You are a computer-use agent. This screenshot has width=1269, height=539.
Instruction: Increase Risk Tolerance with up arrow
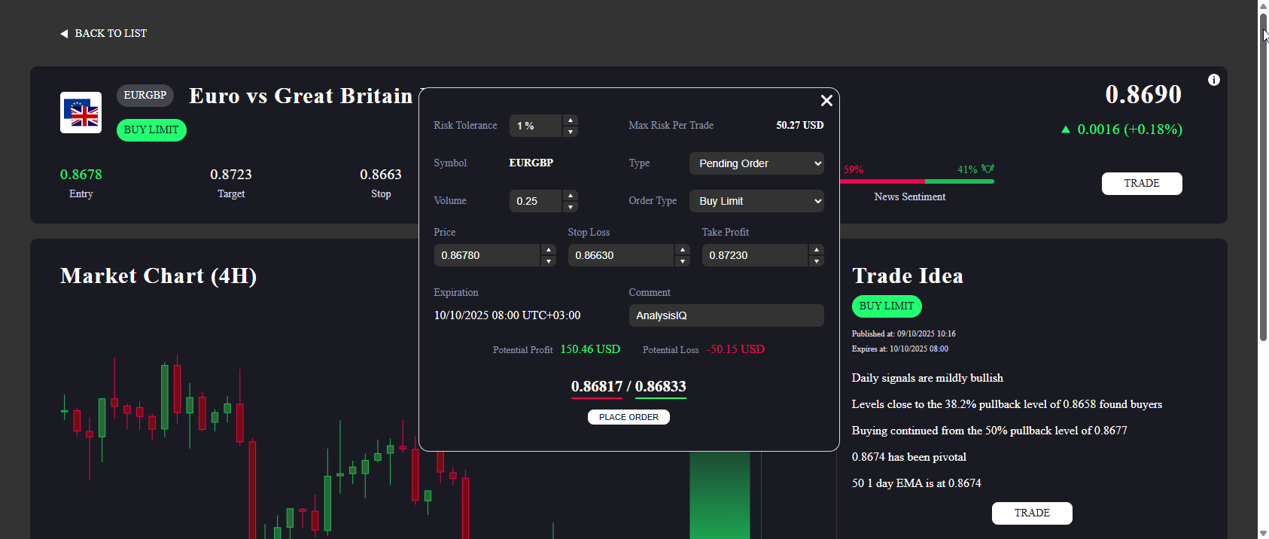point(571,120)
